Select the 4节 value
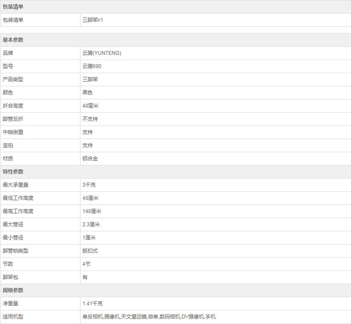Viewport: 351px width, 324px height. click(87, 264)
